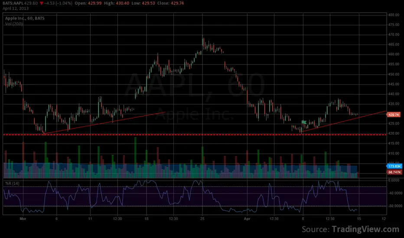Image resolution: width=404 pixels, height=238 pixels.
Task: Click the Apr label on time axis
Action: [247, 219]
